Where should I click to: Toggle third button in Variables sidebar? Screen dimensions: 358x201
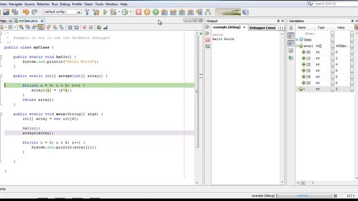[291, 43]
